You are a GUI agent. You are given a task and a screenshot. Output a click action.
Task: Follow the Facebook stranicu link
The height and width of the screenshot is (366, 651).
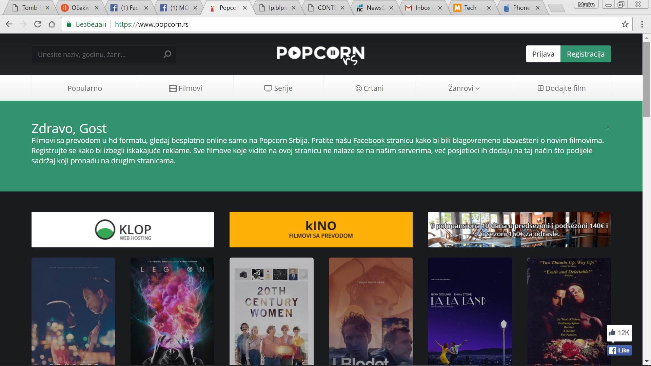click(x=383, y=141)
